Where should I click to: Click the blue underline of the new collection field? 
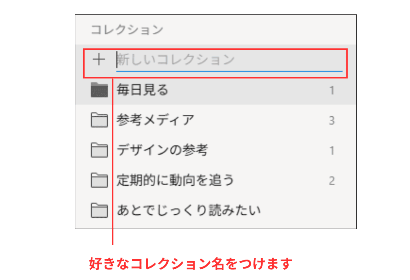pyautogui.click(x=229, y=71)
